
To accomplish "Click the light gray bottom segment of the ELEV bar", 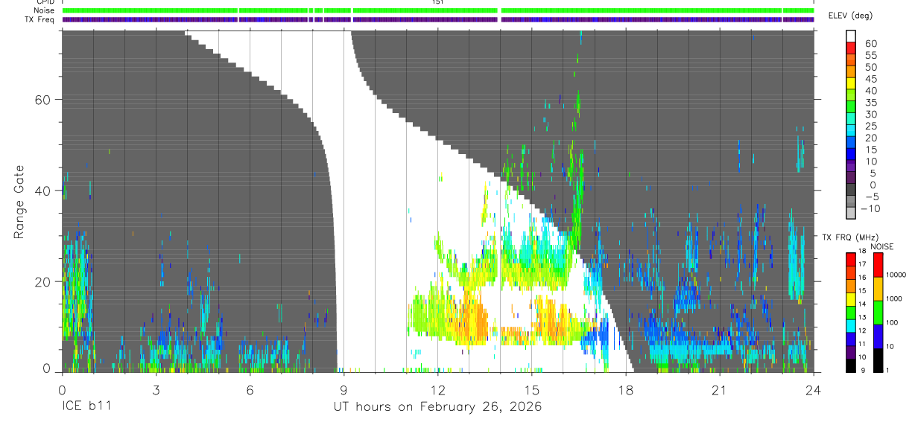I will point(851,214).
